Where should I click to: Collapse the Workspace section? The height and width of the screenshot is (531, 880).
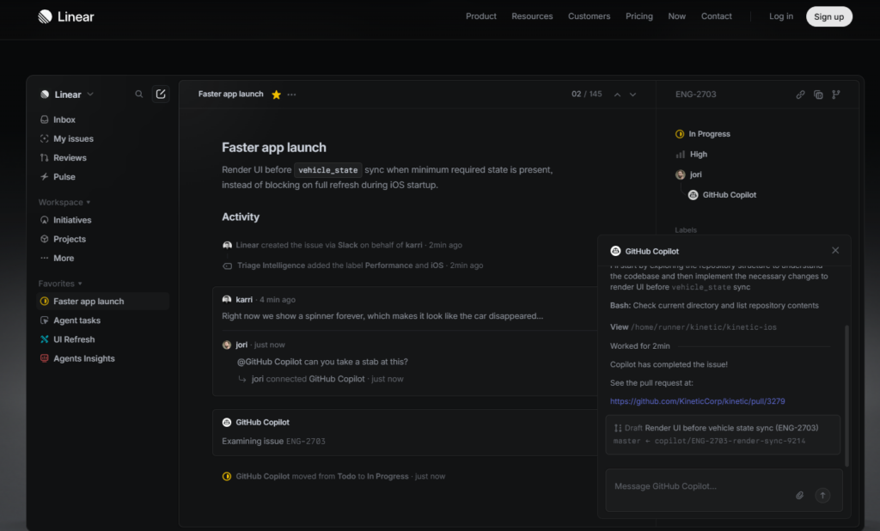[x=64, y=202]
